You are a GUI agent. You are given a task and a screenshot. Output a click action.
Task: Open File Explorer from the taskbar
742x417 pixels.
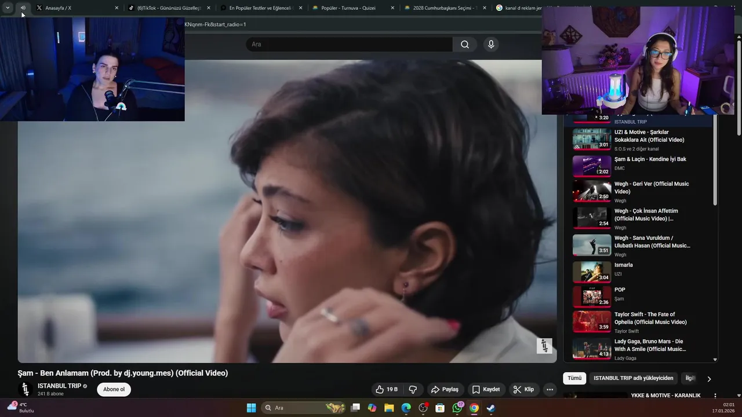389,408
